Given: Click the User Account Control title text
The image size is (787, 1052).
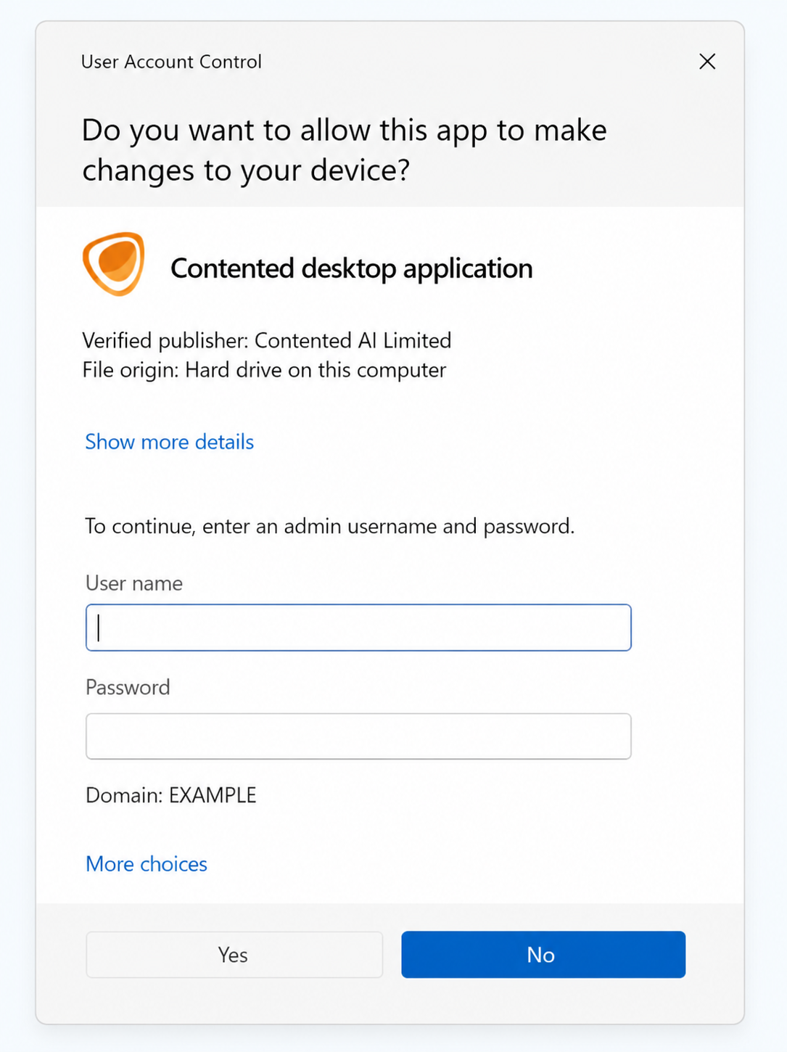Looking at the screenshot, I should (171, 62).
